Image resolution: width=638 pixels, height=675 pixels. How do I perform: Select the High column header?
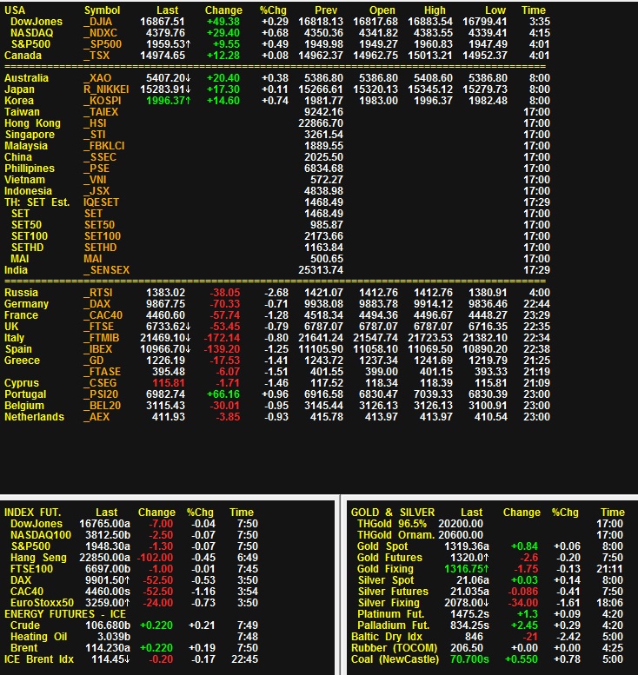click(435, 10)
